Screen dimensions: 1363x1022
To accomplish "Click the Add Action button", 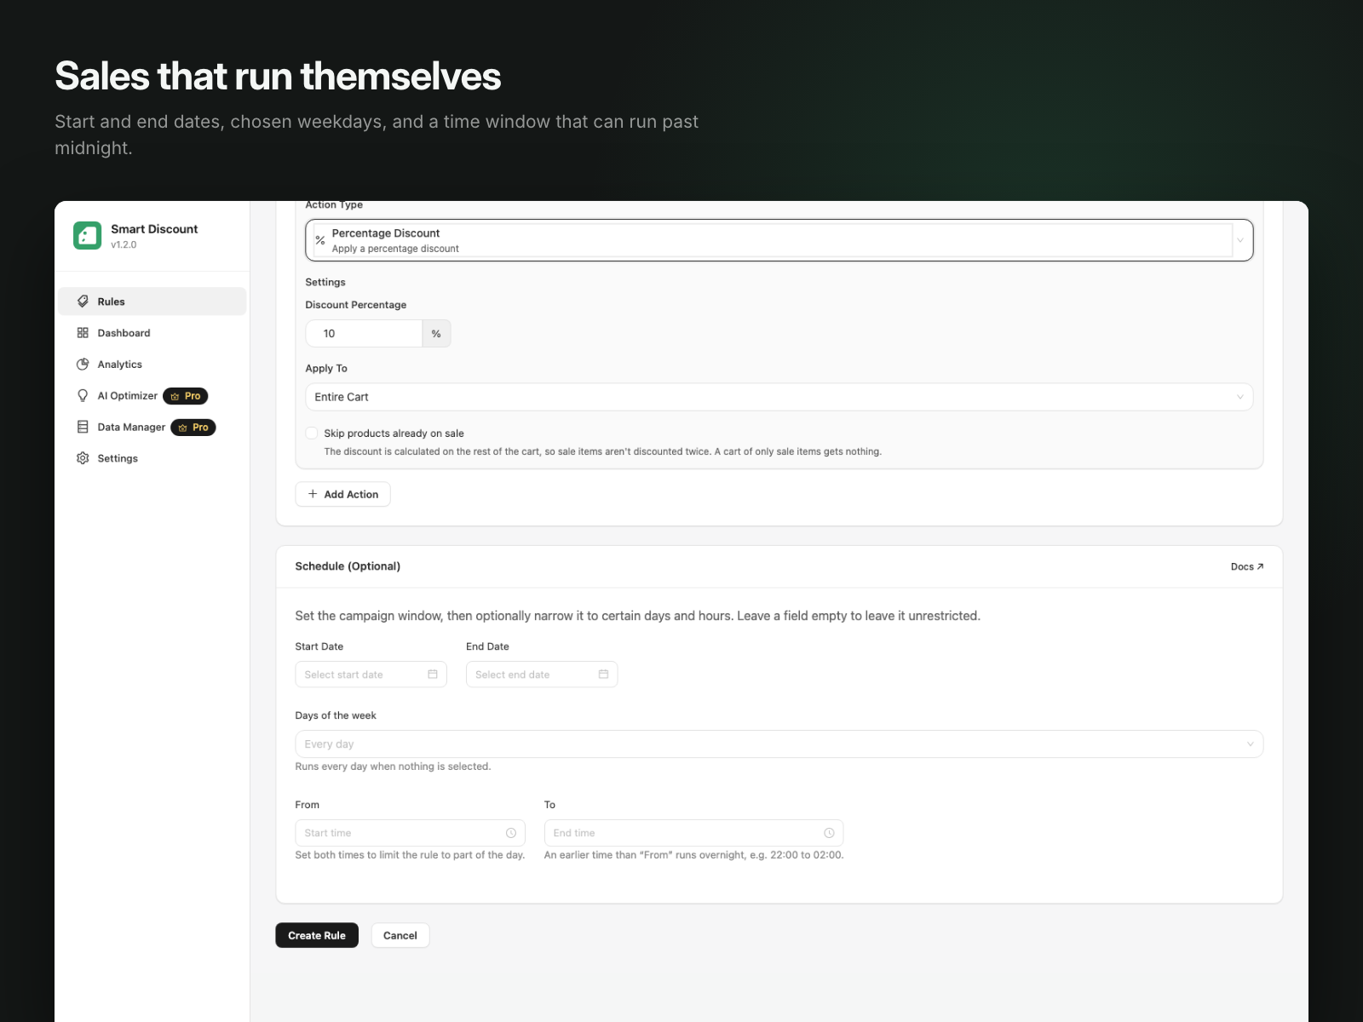I will pos(342,494).
